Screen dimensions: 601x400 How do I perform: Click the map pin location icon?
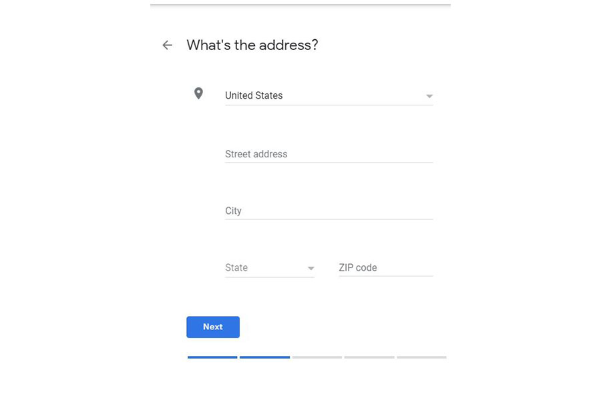[198, 93]
